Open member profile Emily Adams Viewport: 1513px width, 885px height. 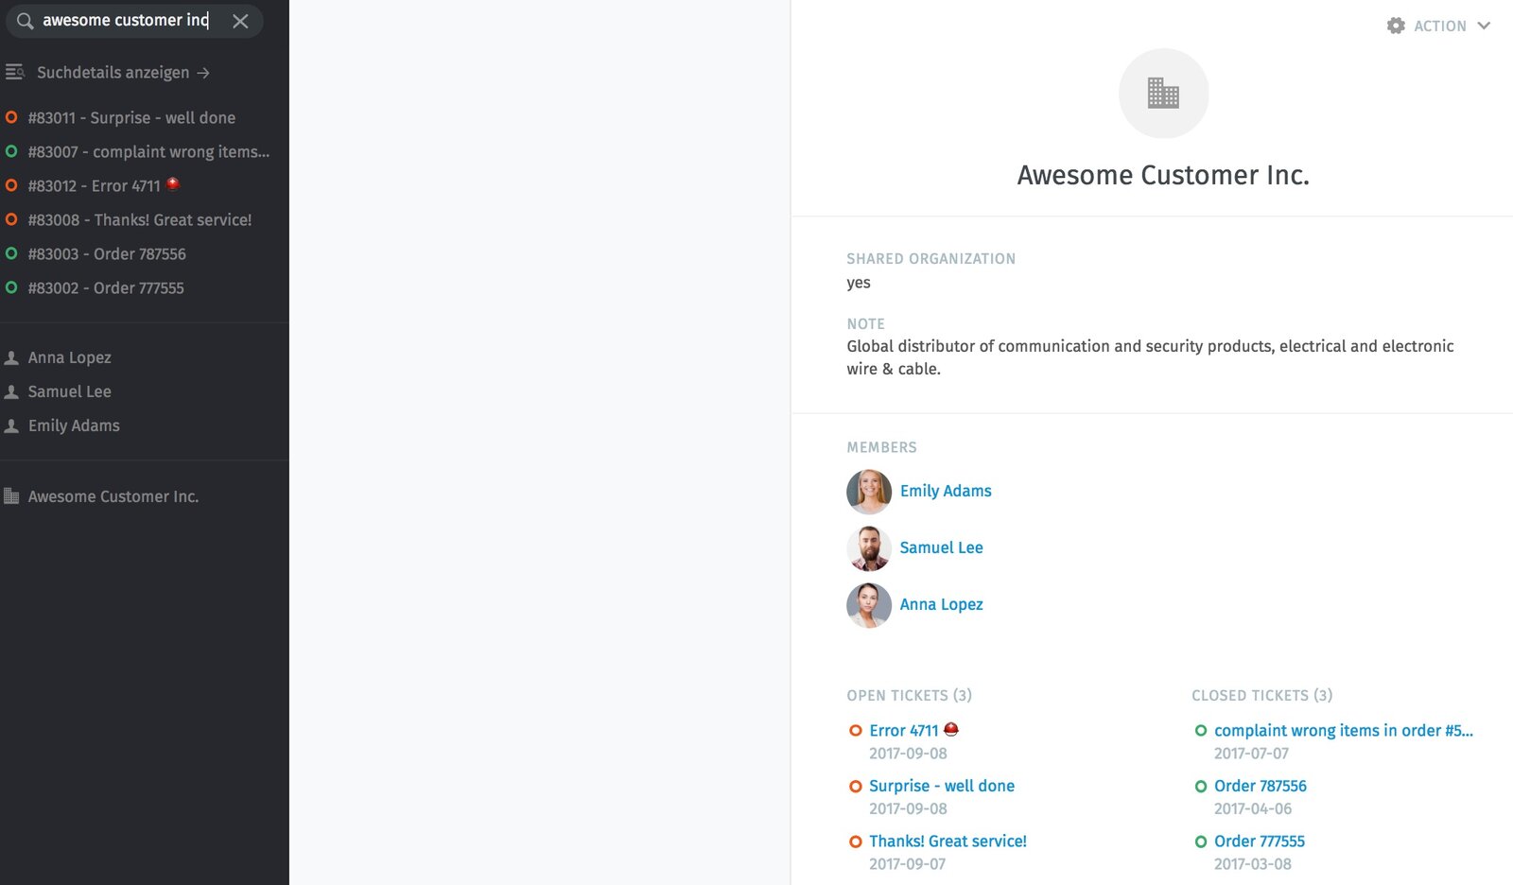946,491
